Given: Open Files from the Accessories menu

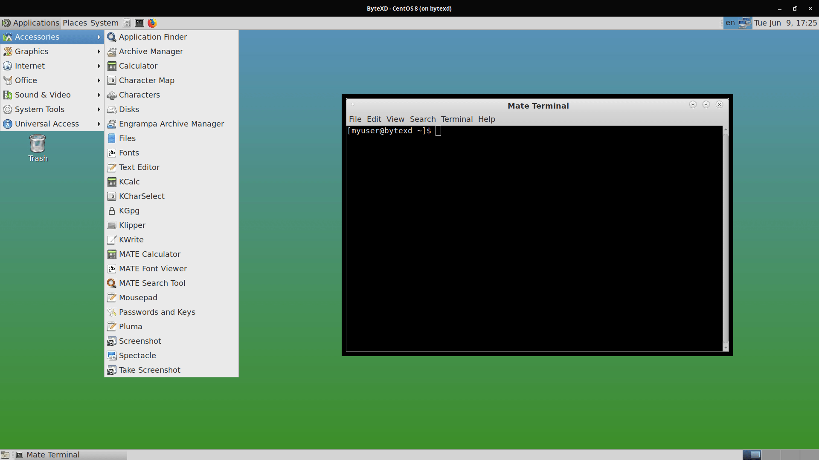Looking at the screenshot, I should pyautogui.click(x=127, y=138).
